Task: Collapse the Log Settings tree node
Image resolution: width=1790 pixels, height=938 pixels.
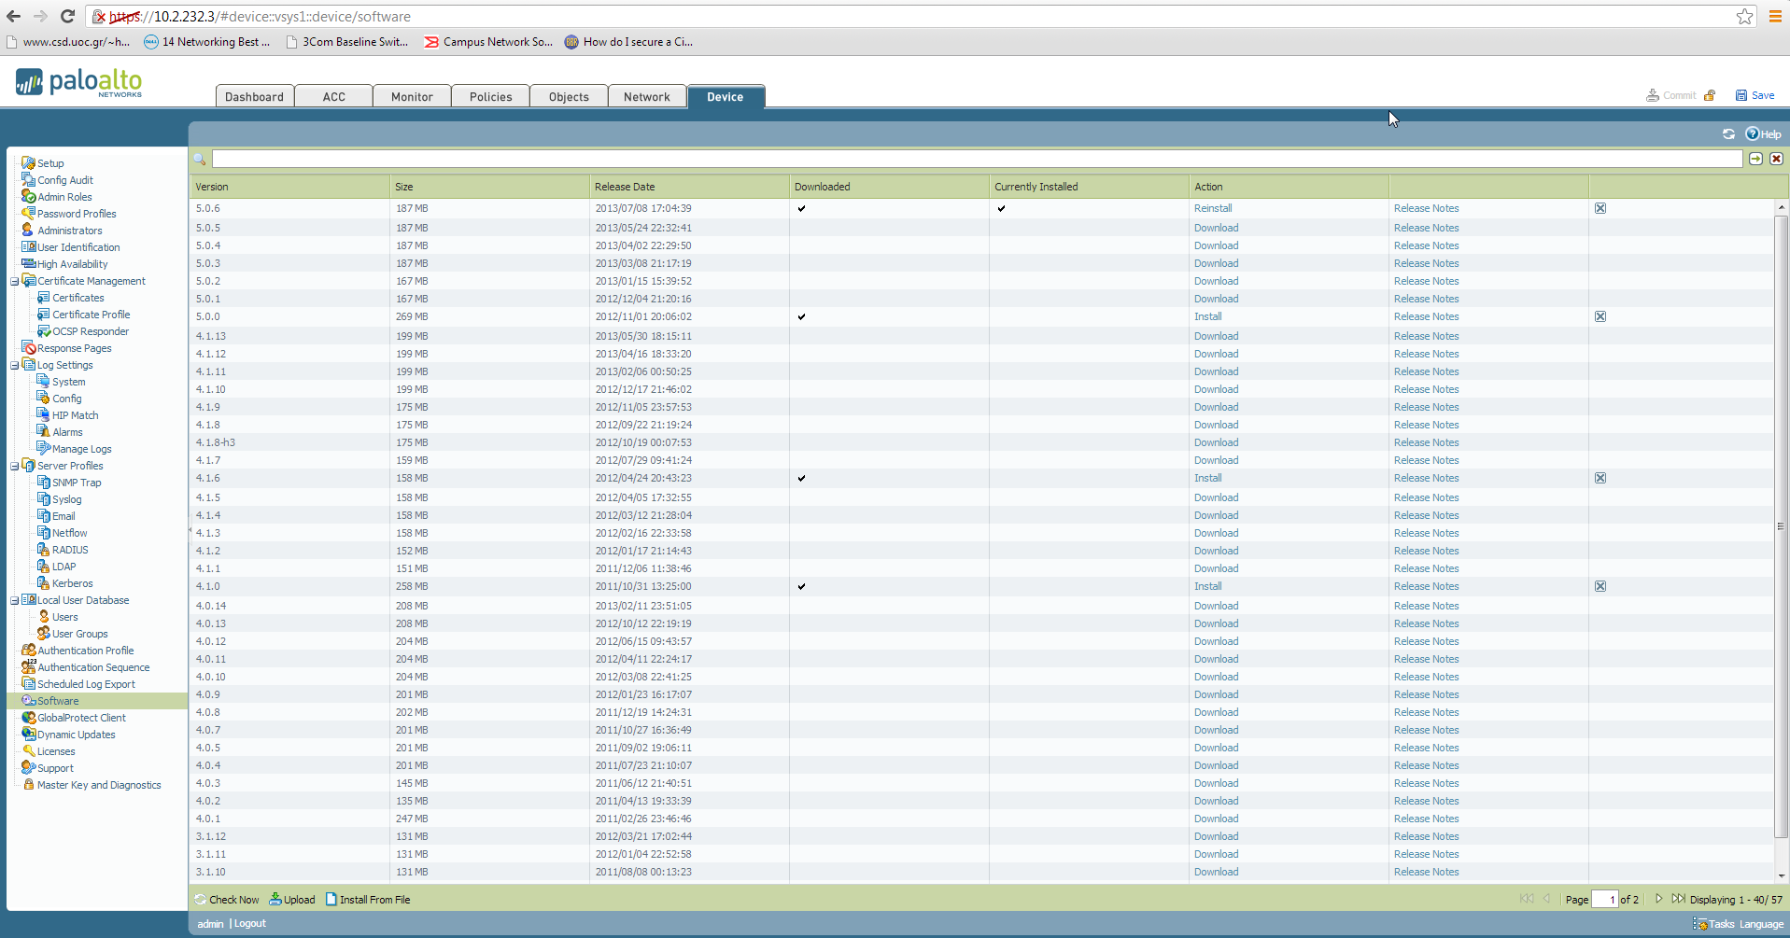Action: click(14, 365)
